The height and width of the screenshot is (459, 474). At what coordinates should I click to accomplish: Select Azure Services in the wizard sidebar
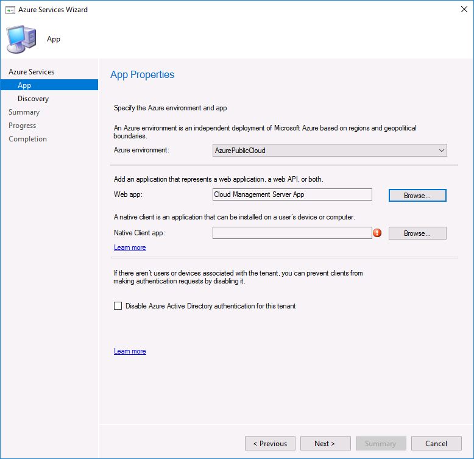click(32, 72)
